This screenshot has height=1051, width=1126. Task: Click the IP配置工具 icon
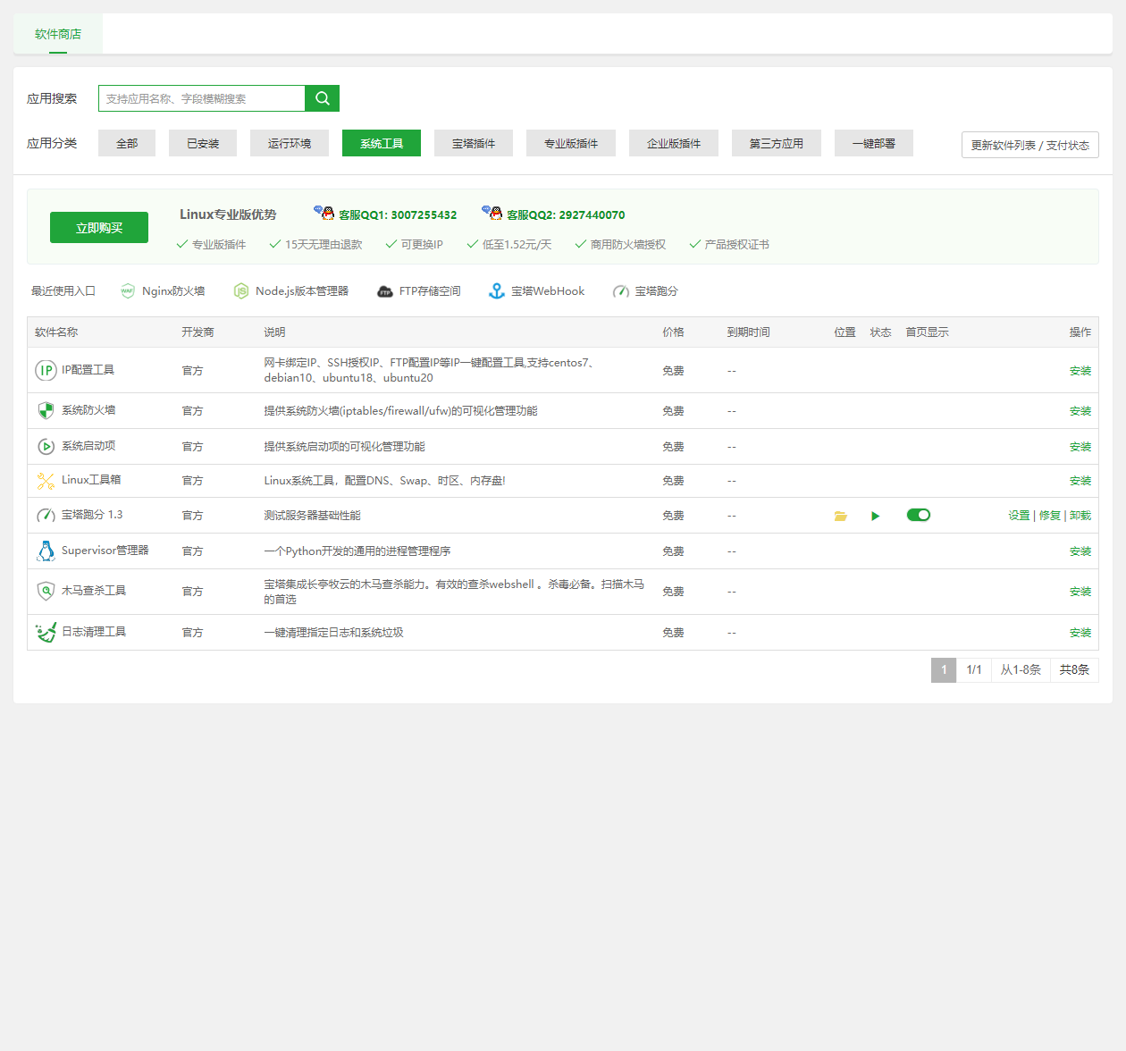tap(46, 370)
